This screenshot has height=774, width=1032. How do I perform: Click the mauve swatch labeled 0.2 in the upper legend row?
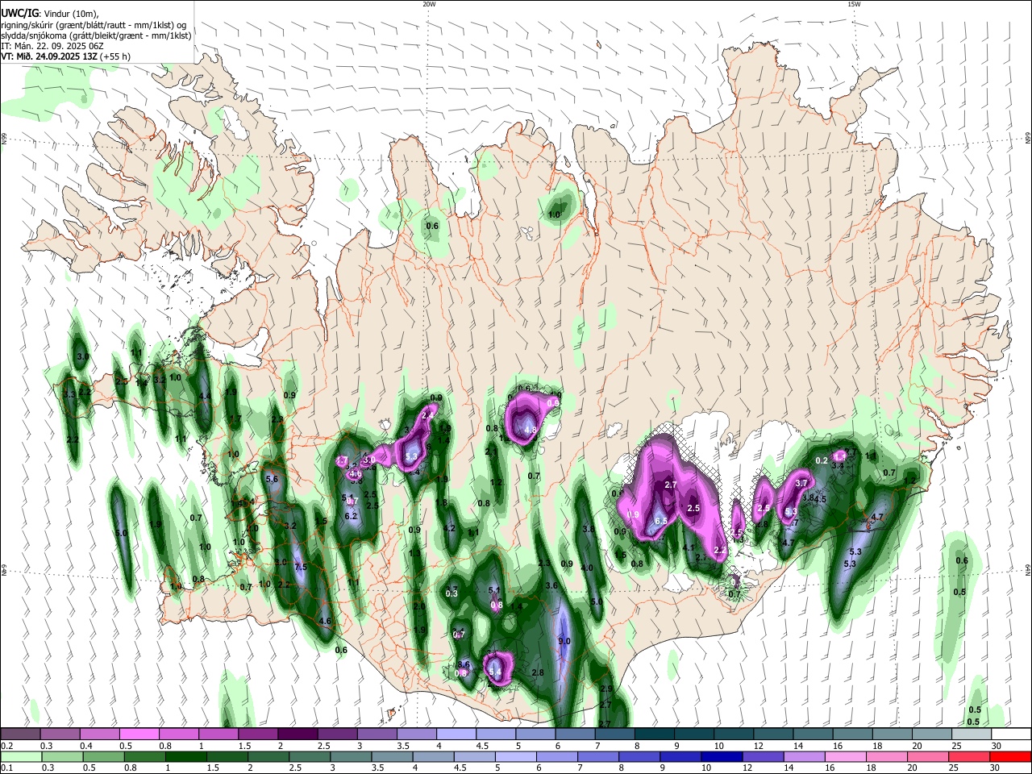pyautogui.click(x=20, y=734)
